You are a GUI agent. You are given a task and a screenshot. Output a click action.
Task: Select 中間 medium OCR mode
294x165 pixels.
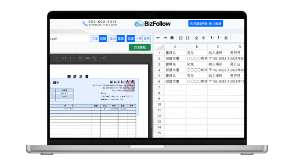139,38
